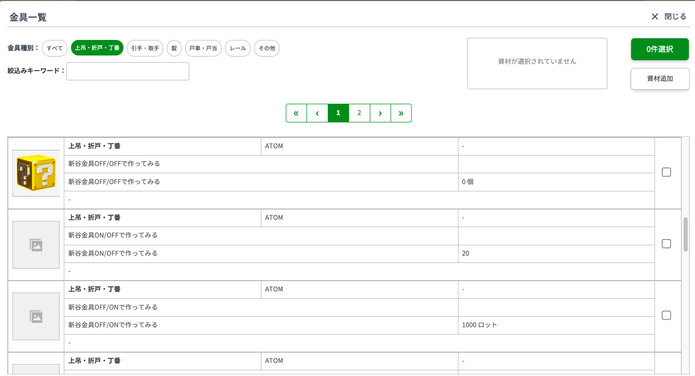
Task: Go to first page with « button
Action: point(297,113)
